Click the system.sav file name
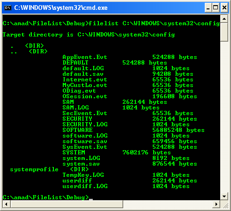 pyautogui.click(x=81, y=164)
